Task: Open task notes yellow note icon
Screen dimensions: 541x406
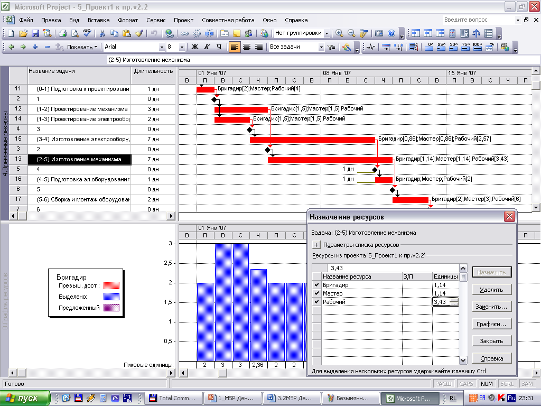Action: coord(237,33)
